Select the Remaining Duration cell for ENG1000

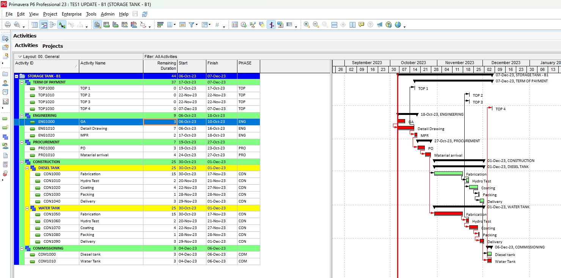coord(160,122)
